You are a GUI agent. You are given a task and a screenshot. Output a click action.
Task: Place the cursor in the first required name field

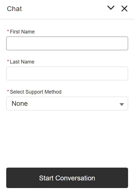(x=67, y=43)
